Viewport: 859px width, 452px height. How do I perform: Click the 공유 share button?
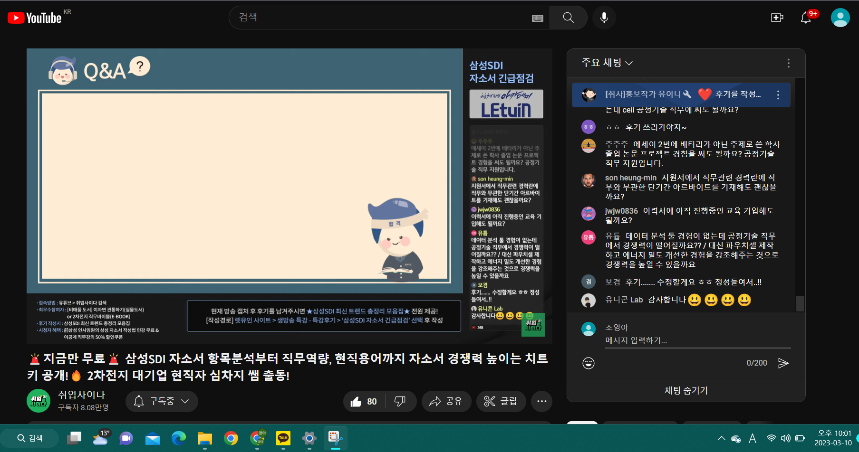(x=446, y=402)
